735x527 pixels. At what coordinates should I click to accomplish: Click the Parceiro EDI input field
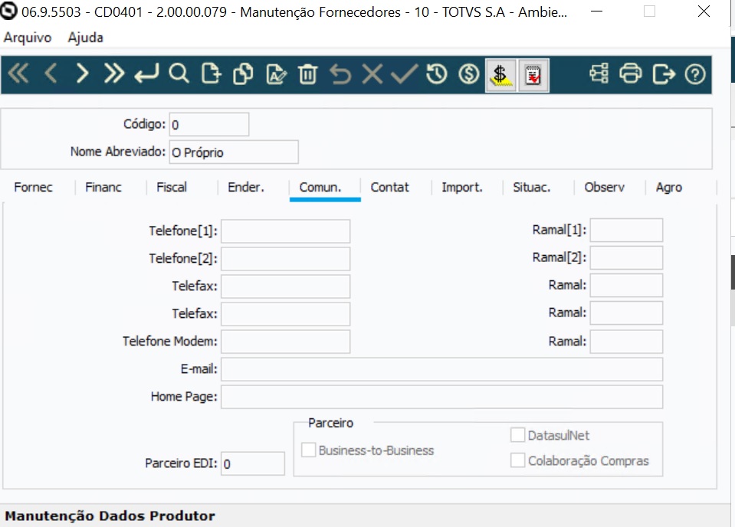(253, 463)
